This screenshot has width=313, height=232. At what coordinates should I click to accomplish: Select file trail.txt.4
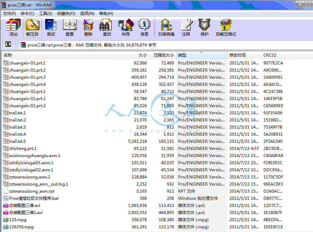click(x=18, y=134)
